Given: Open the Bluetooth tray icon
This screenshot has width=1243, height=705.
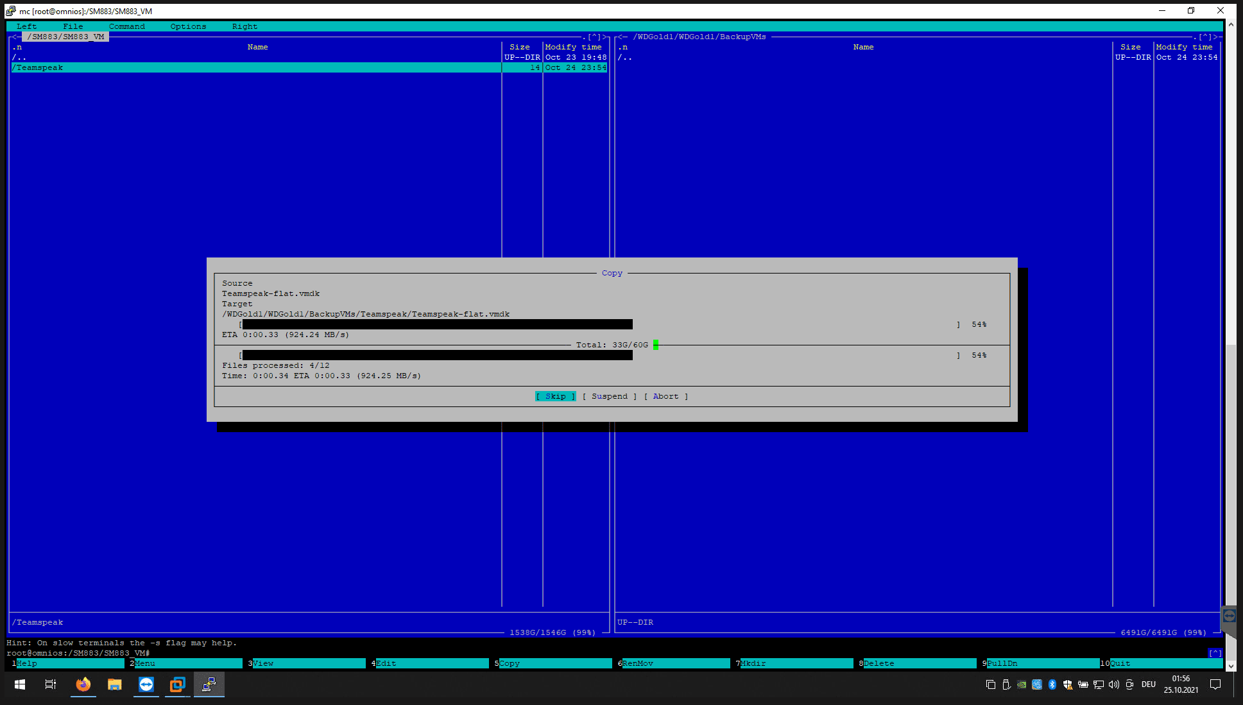Looking at the screenshot, I should [x=1052, y=684].
